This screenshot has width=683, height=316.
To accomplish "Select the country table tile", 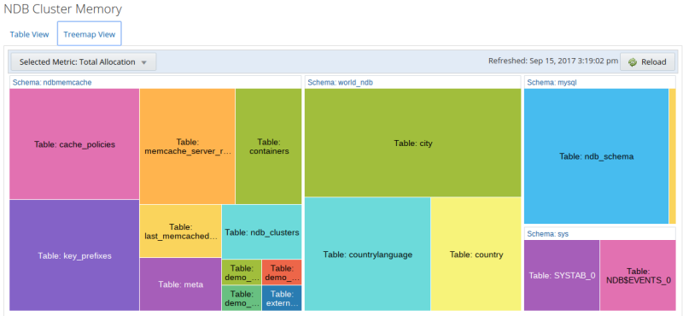I will 476,255.
